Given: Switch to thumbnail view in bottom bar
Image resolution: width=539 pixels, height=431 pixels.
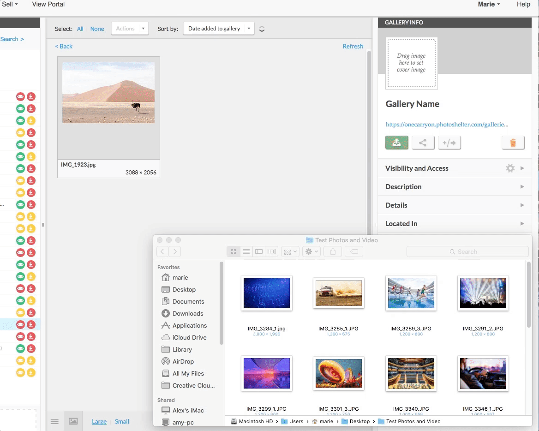Looking at the screenshot, I should pos(73,421).
